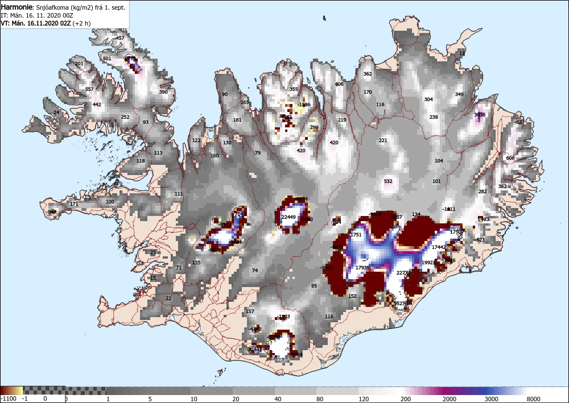This screenshot has height=403, width=569.
Task: Click the legend label 2000
Action: click(450, 399)
